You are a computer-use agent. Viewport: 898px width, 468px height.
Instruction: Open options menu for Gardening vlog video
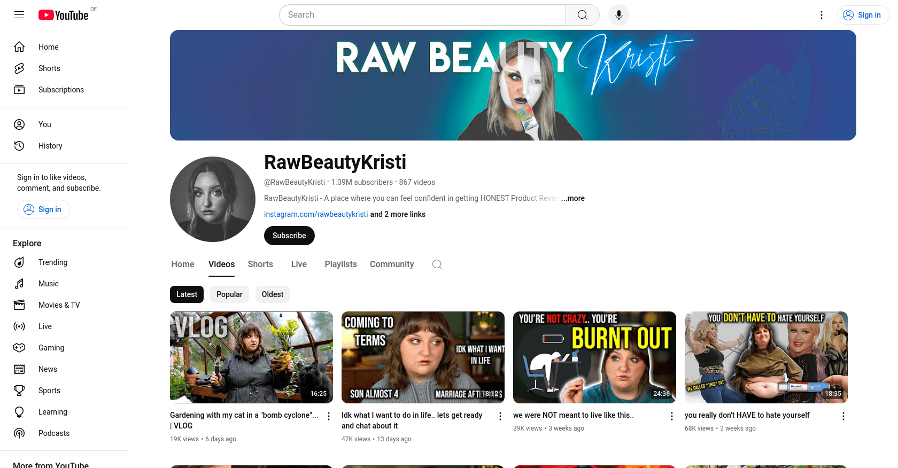tap(329, 416)
